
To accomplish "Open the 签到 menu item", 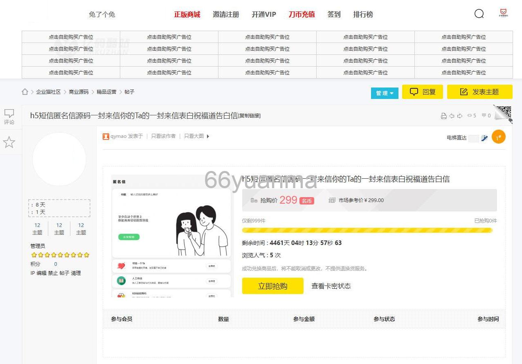I will 334,14.
